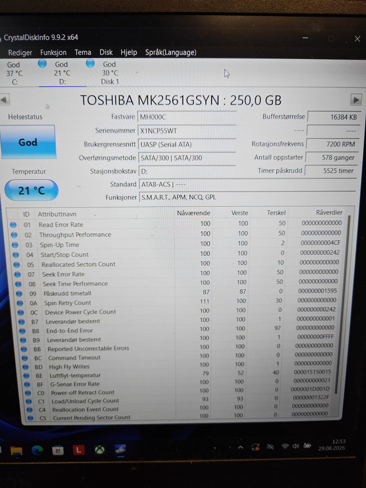Open the Funksjon menu

click(x=53, y=53)
